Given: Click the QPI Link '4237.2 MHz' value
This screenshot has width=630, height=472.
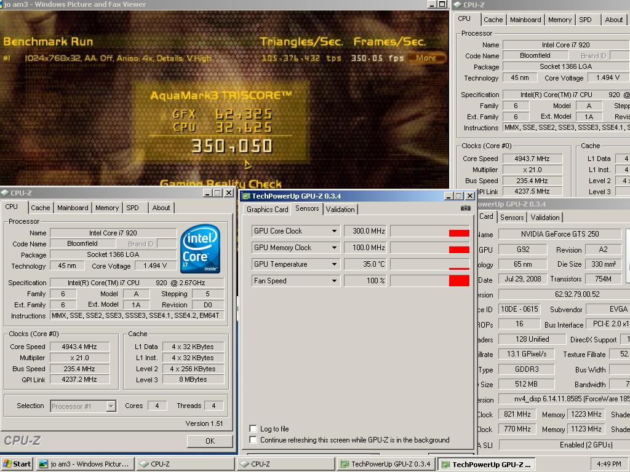Looking at the screenshot, I should pos(79,379).
